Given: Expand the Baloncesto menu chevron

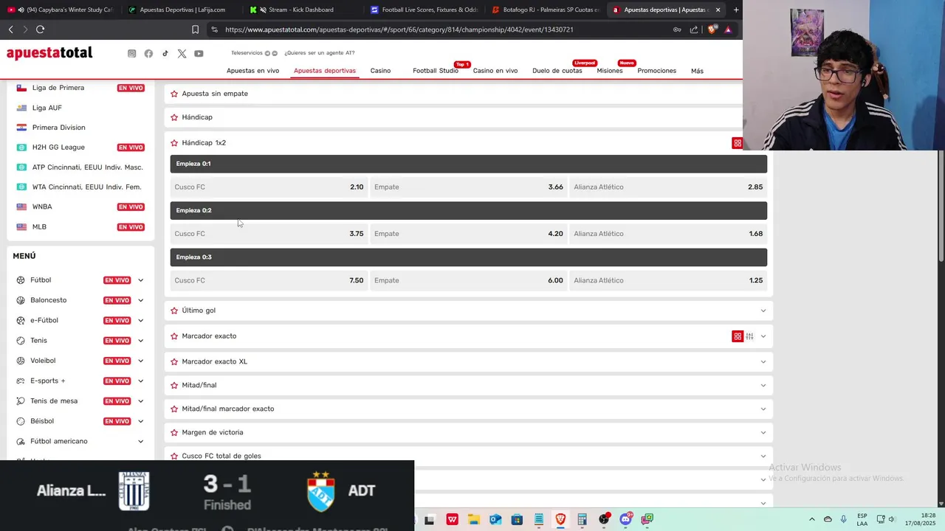Looking at the screenshot, I should point(140,300).
